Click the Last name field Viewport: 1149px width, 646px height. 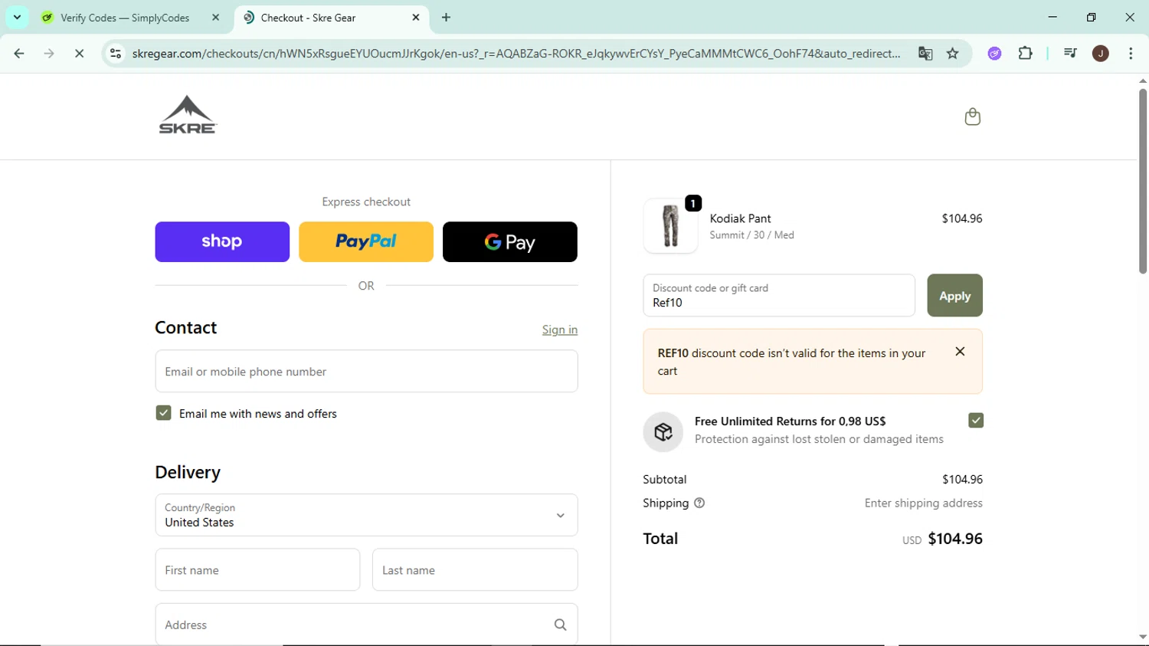point(475,570)
